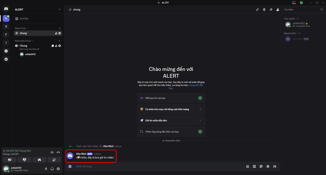Screen dimensions: 326x175
Task: Open the Chung voice channel
Action: [x=23, y=46]
